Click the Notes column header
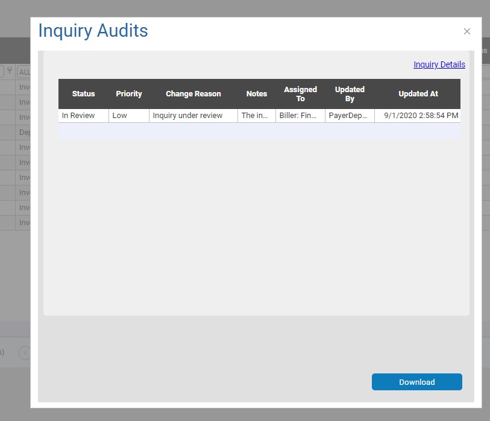Viewport: 490px width, 421px height. (x=257, y=94)
